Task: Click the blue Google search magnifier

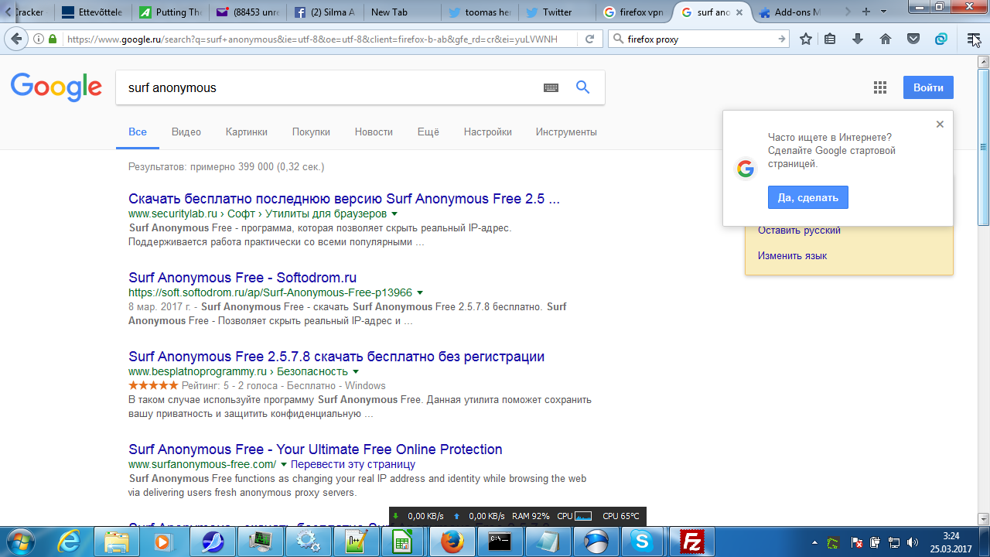Action: click(x=583, y=87)
